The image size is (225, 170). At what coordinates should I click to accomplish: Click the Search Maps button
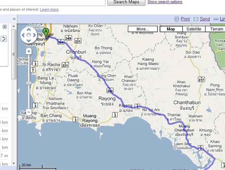pos(126,2)
